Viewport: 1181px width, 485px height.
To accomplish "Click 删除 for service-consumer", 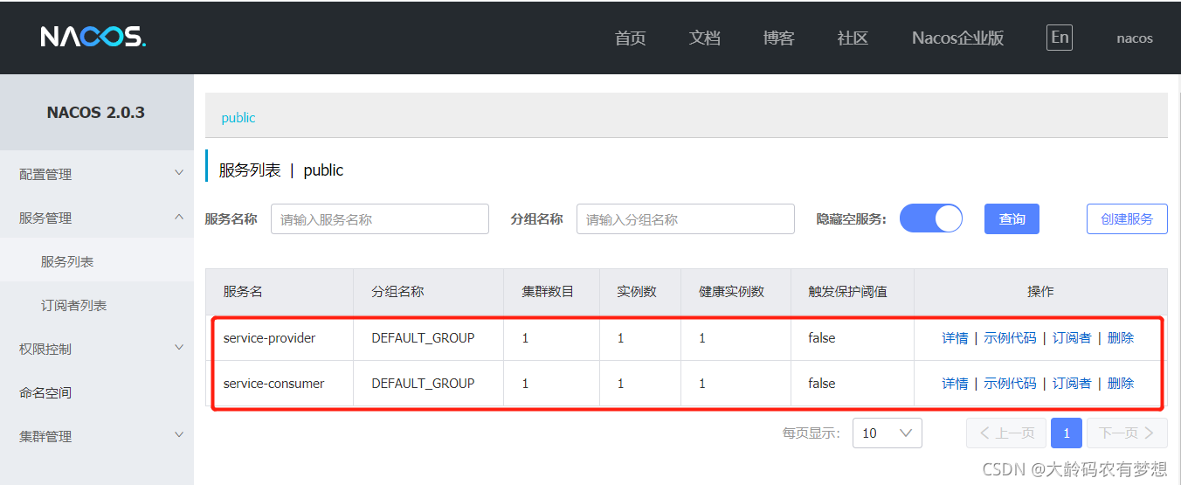I will tap(1121, 383).
